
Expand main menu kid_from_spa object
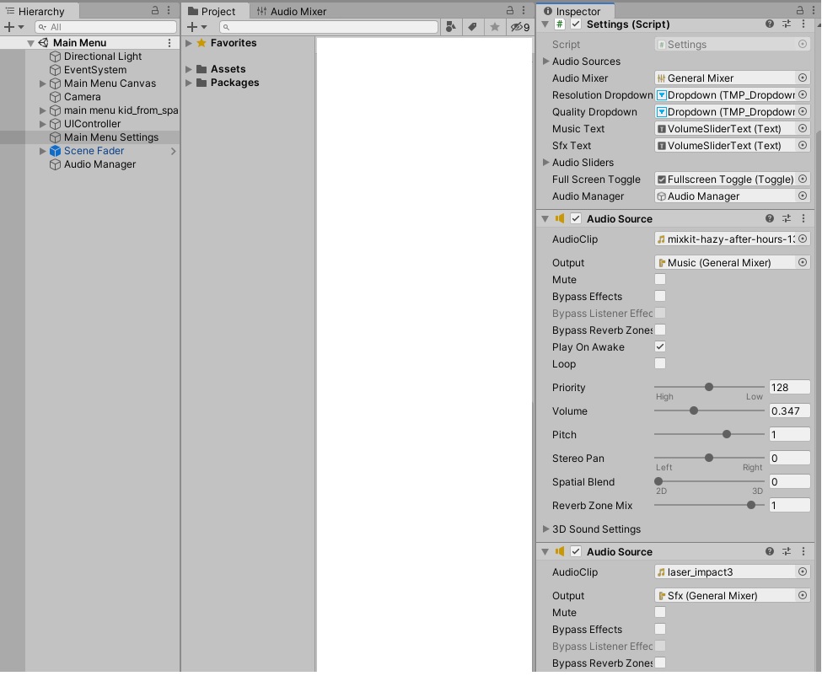pos(42,110)
